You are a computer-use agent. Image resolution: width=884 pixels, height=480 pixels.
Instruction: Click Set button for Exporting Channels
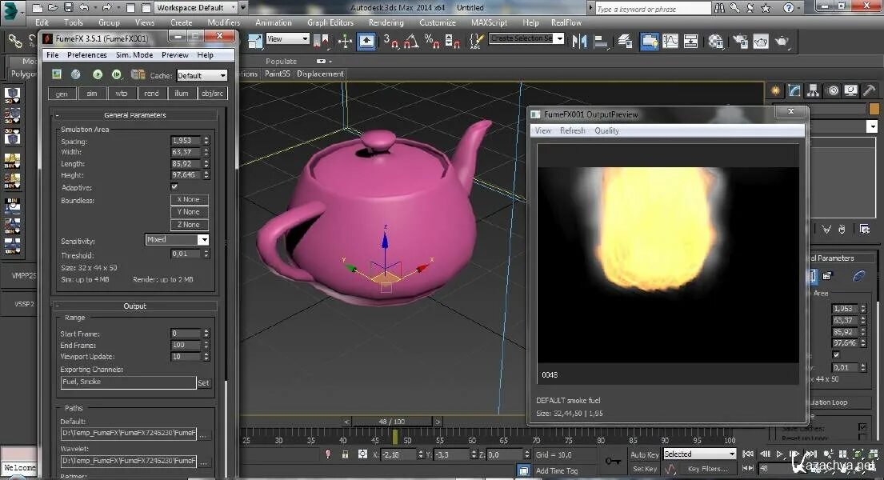[203, 383]
